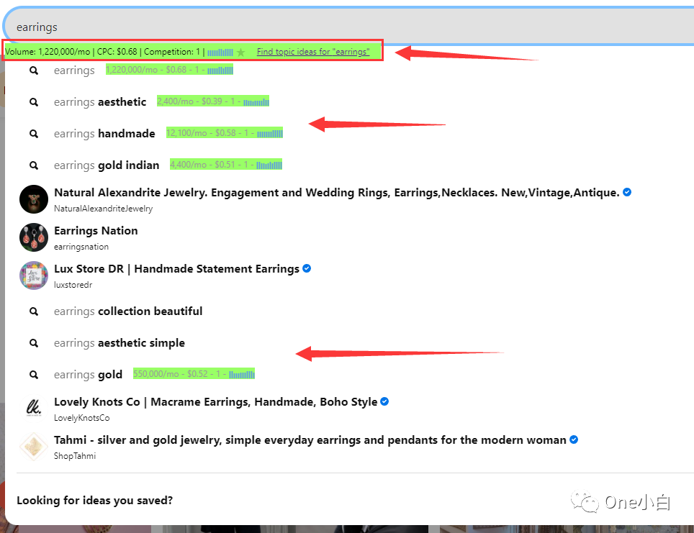
Task: Click the LovelyKnotsCo logo avatar
Action: click(x=34, y=409)
